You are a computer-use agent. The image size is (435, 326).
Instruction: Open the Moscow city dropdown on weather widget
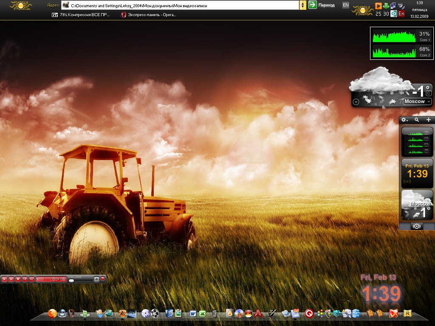point(417,101)
